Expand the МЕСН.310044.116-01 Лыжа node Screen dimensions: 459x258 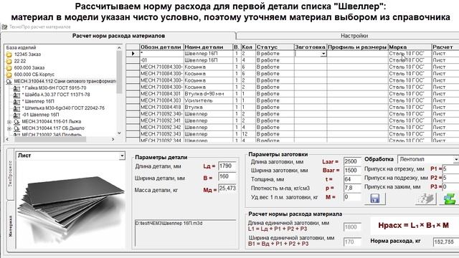9,122
